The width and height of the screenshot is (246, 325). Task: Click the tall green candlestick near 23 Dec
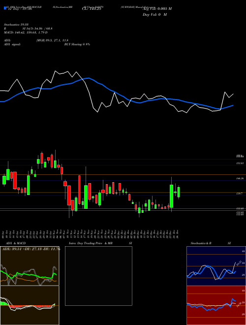[171, 196]
